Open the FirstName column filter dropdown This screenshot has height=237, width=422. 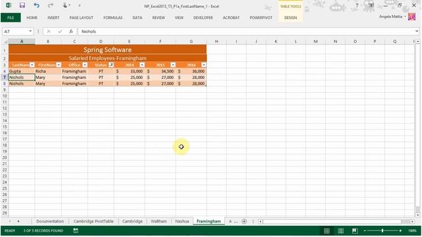[59, 65]
